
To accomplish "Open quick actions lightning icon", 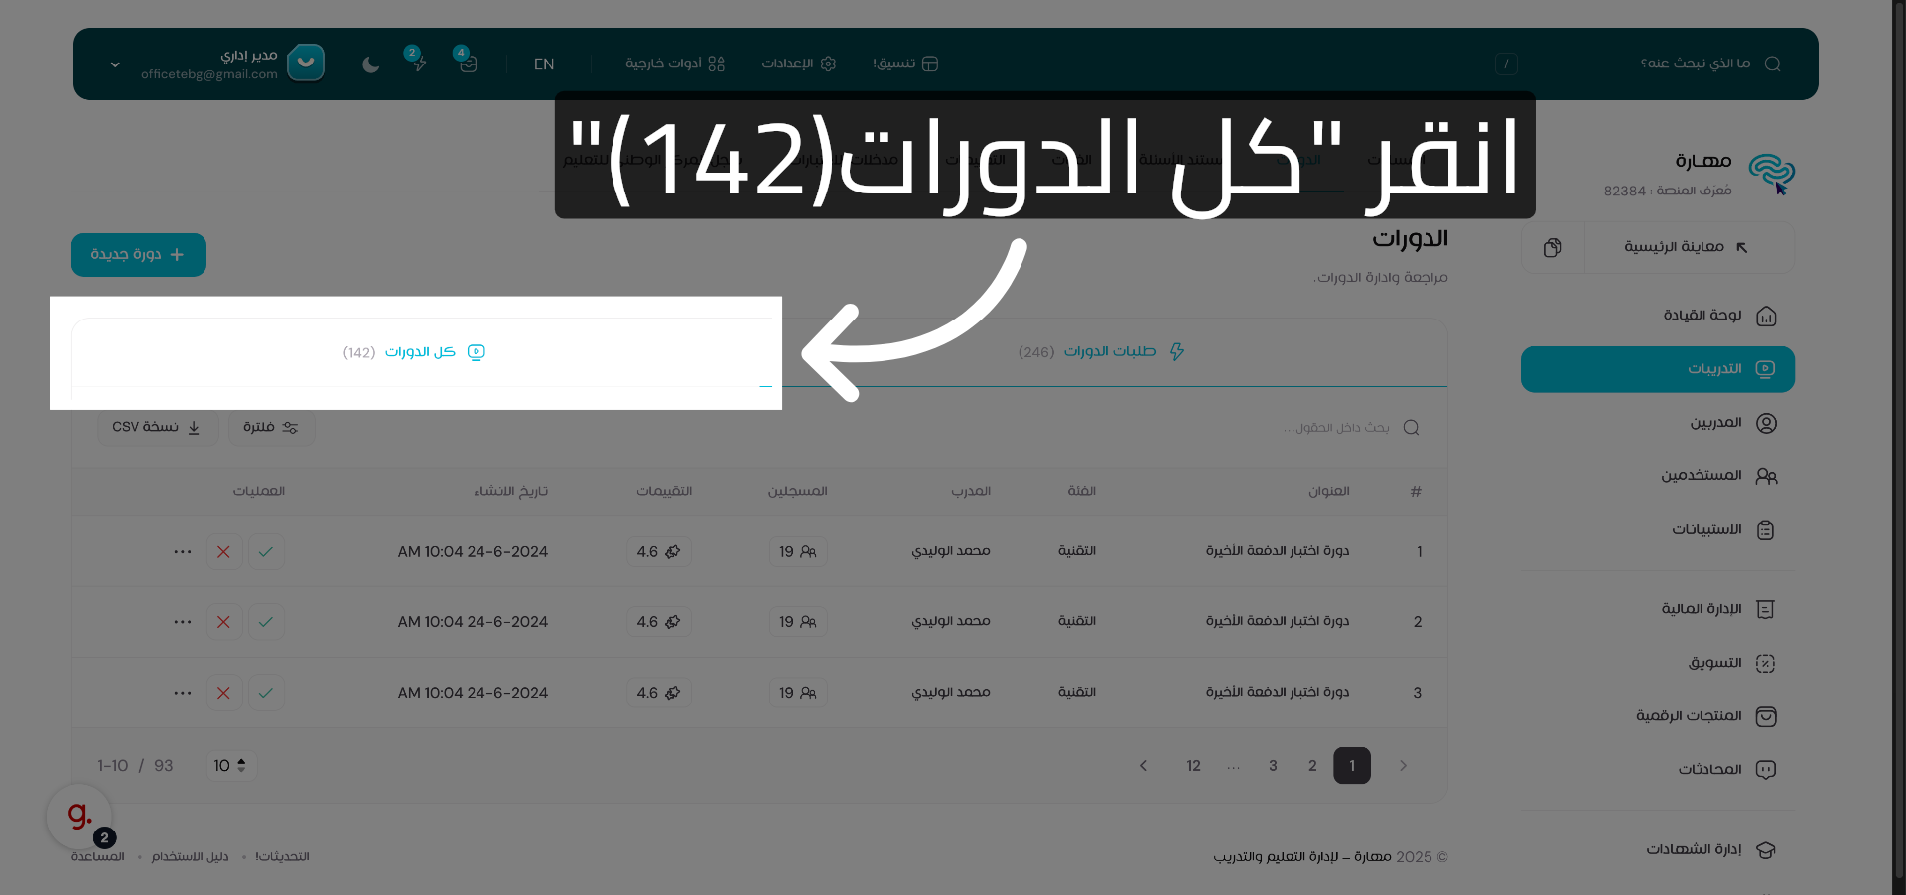I will 419,64.
